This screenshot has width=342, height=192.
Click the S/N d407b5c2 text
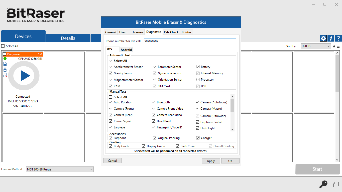pos(23,106)
